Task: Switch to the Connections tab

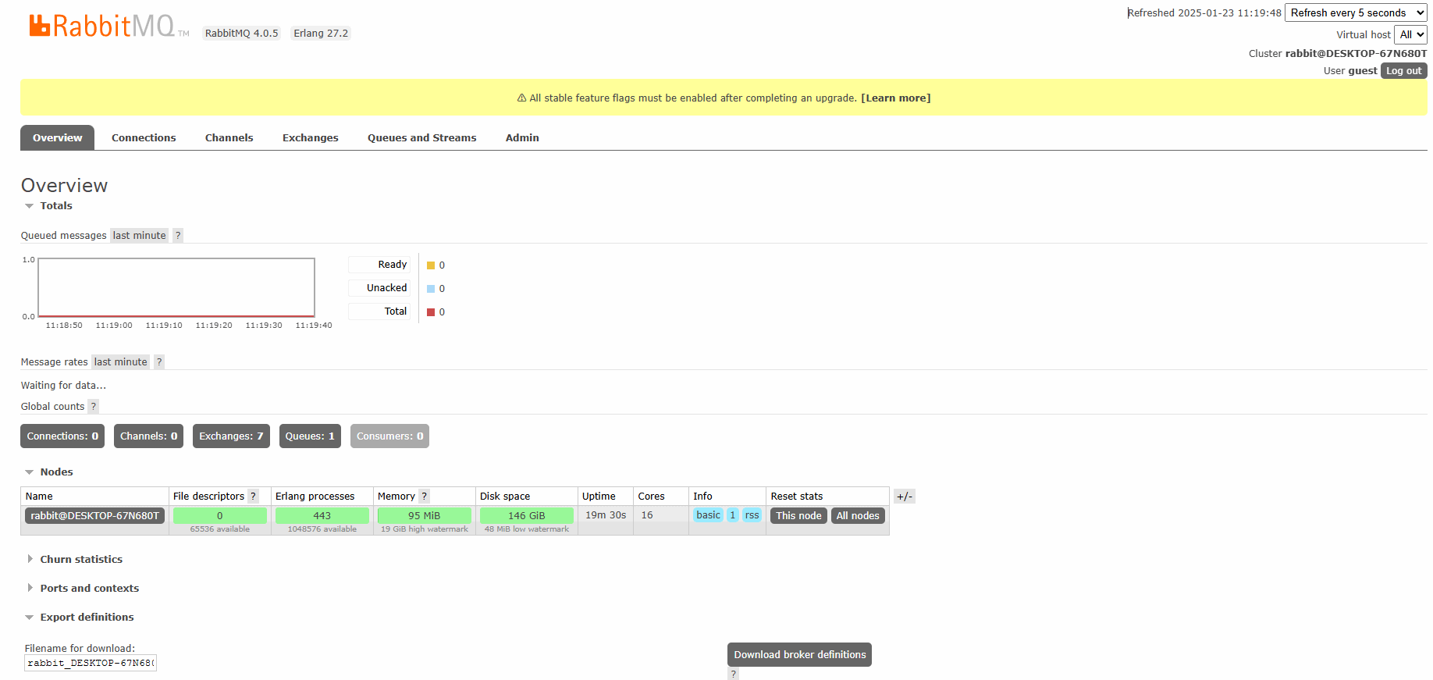Action: coord(144,137)
